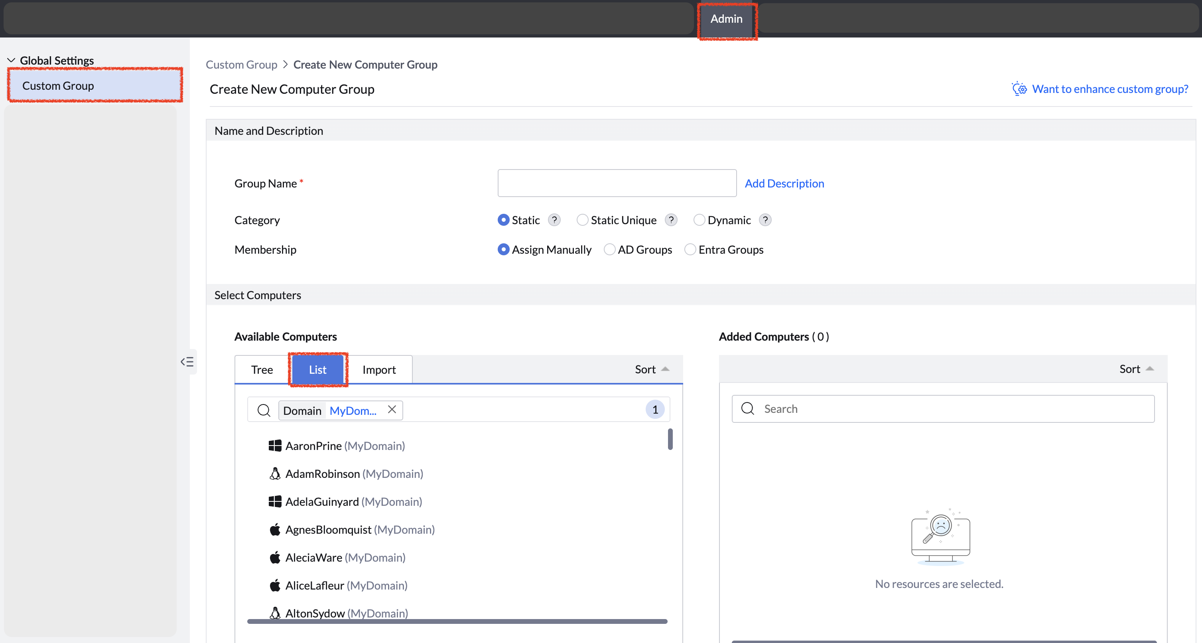Click the sidebar collapse icon
The image size is (1202, 643).
coord(187,362)
